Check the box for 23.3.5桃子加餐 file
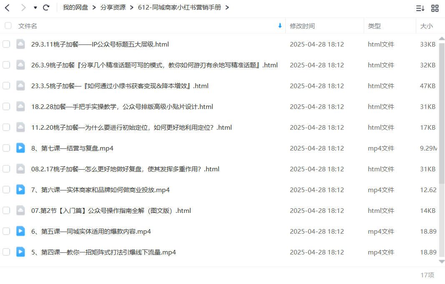 6,86
